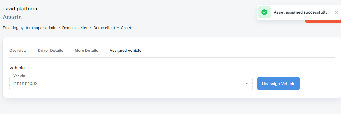Dismiss the success notification with the X
The image size is (341, 114).
pyautogui.click(x=336, y=12)
